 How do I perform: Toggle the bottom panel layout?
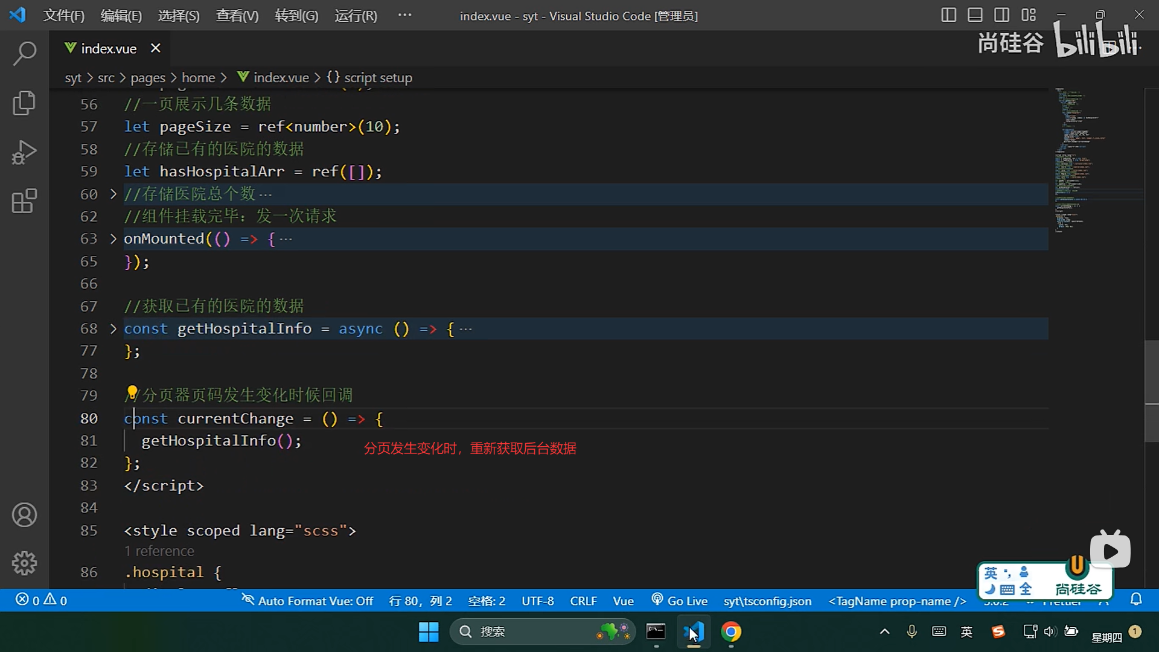[x=975, y=15]
